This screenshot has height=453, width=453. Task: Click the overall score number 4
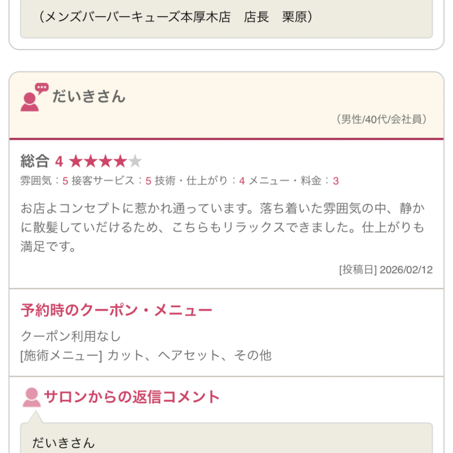[x=59, y=162]
